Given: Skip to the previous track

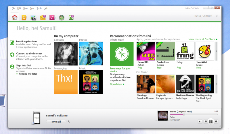Looking at the screenshot, I should [x=206, y=122].
